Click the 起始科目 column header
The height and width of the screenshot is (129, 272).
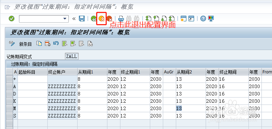tap(33, 72)
